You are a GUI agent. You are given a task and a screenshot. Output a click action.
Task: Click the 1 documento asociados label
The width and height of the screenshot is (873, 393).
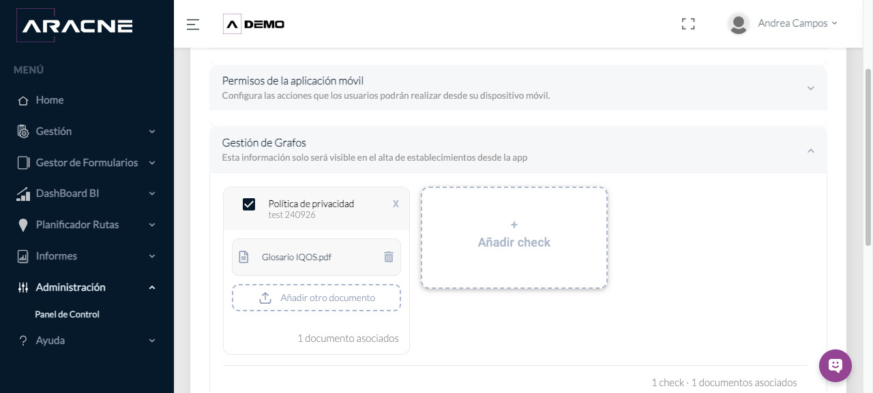tap(348, 339)
